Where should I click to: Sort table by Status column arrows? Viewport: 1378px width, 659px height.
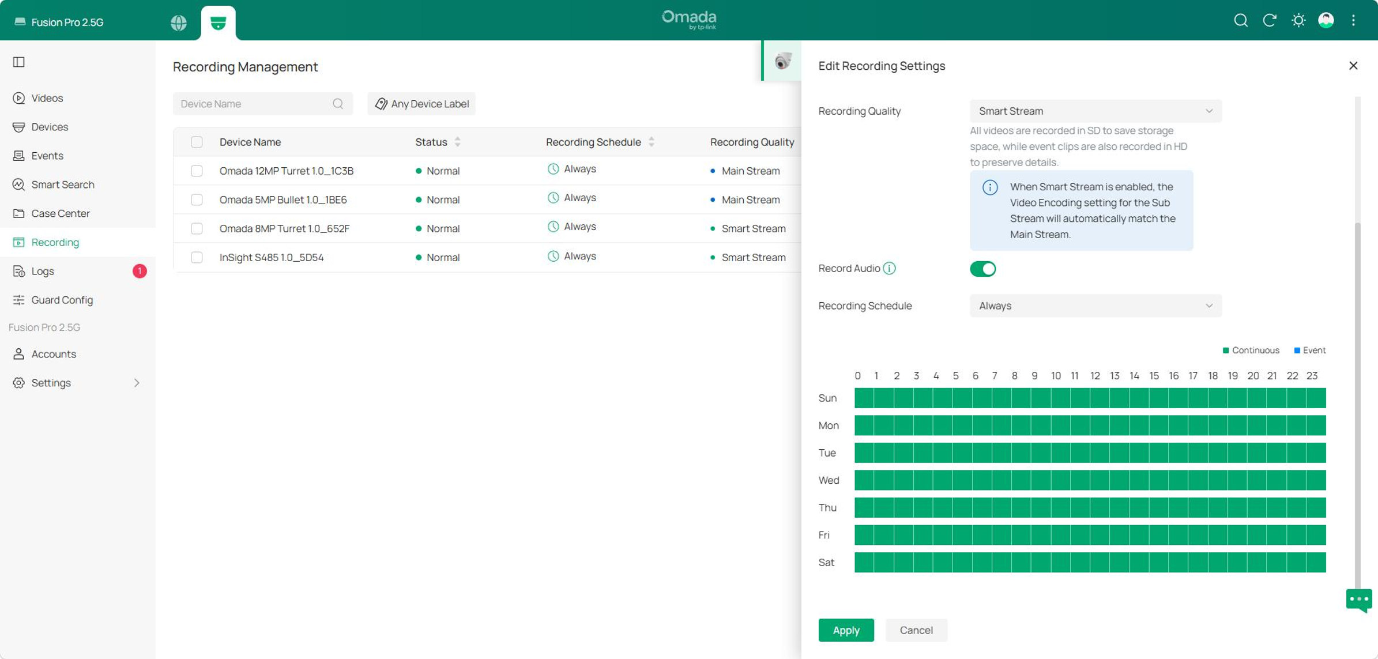pos(458,142)
